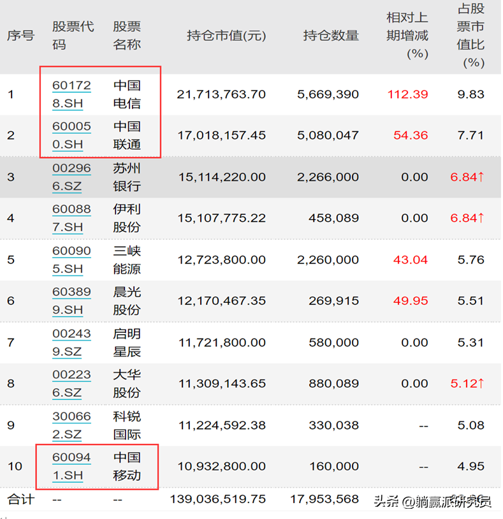The width and height of the screenshot is (503, 519).
Task: Open stock code link 300662.SZ
Action: tap(71, 425)
